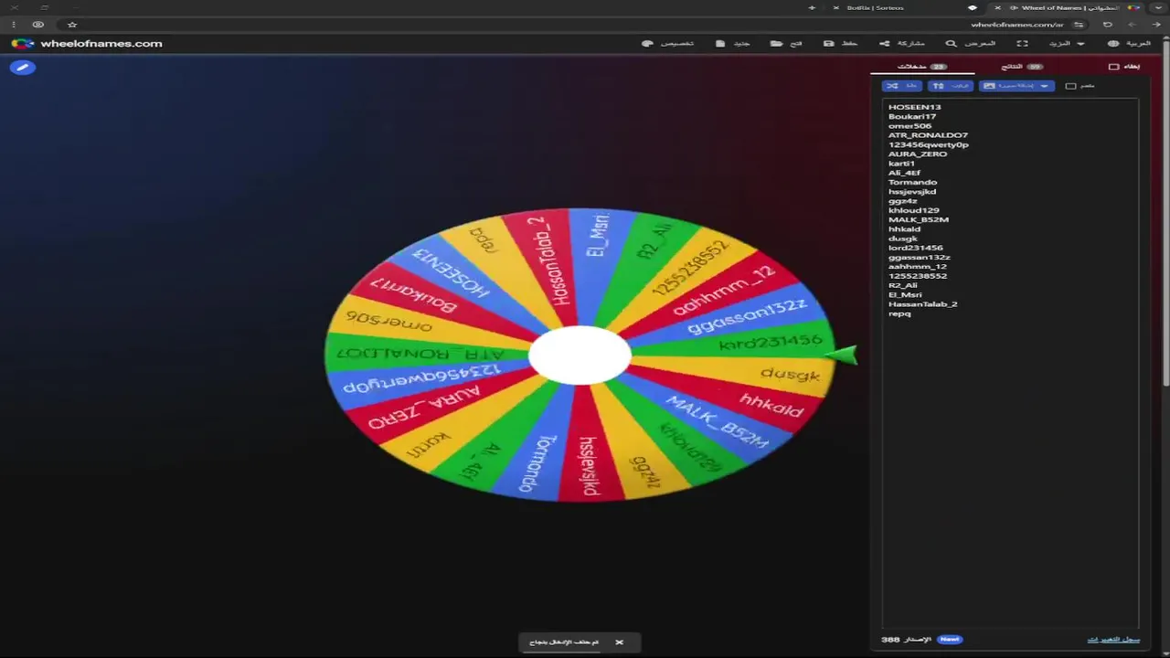Click the changelog link at bottom
The height and width of the screenshot is (658, 1170).
1113,639
